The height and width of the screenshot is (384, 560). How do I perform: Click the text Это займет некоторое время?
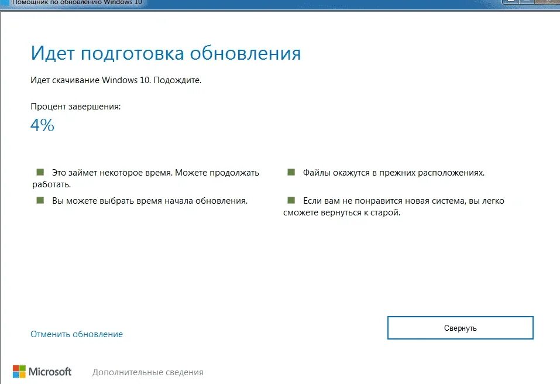tap(112, 173)
